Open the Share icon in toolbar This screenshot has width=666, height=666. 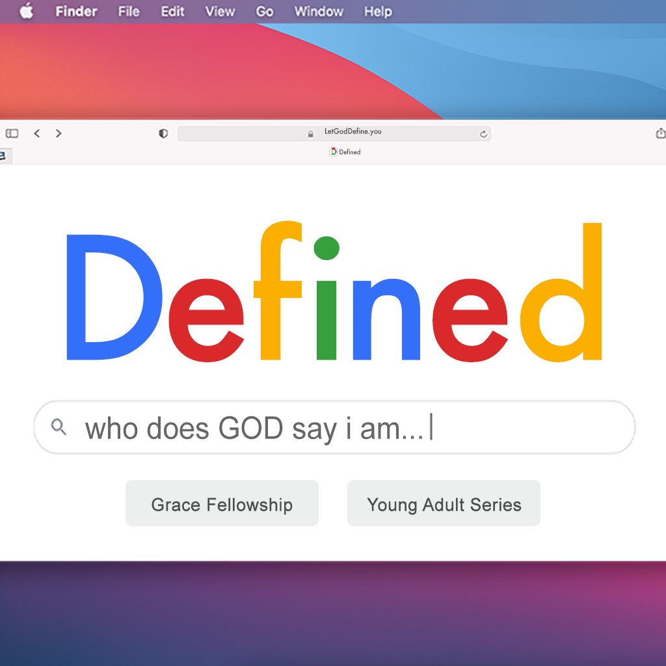click(660, 133)
